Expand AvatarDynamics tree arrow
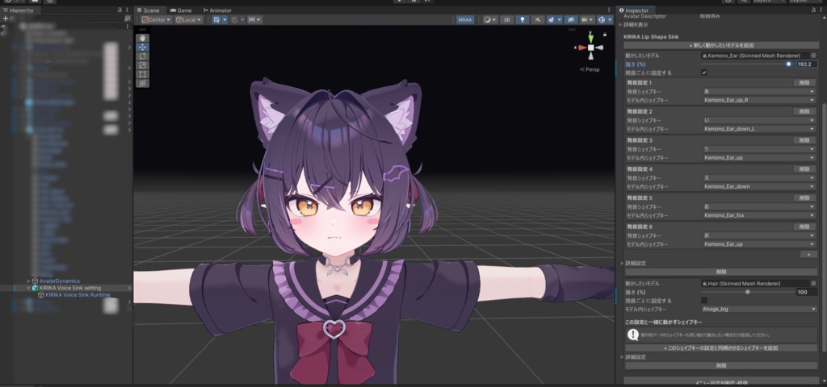The height and width of the screenshot is (387, 827). (28, 281)
